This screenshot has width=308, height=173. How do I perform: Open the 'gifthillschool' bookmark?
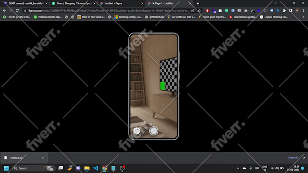[x=154, y=17]
